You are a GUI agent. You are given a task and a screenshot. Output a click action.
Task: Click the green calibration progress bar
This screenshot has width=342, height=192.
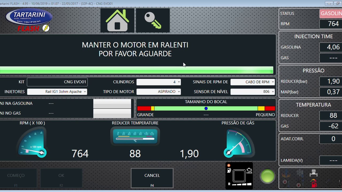[x=137, y=70]
